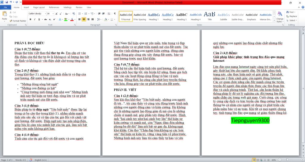Viewport: 305px width, 162px height.
Task: Click Grow Font icon
Action: pos(57,14)
